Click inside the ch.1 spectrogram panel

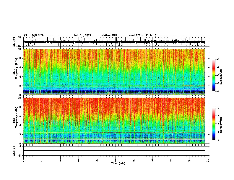pos(114,72)
